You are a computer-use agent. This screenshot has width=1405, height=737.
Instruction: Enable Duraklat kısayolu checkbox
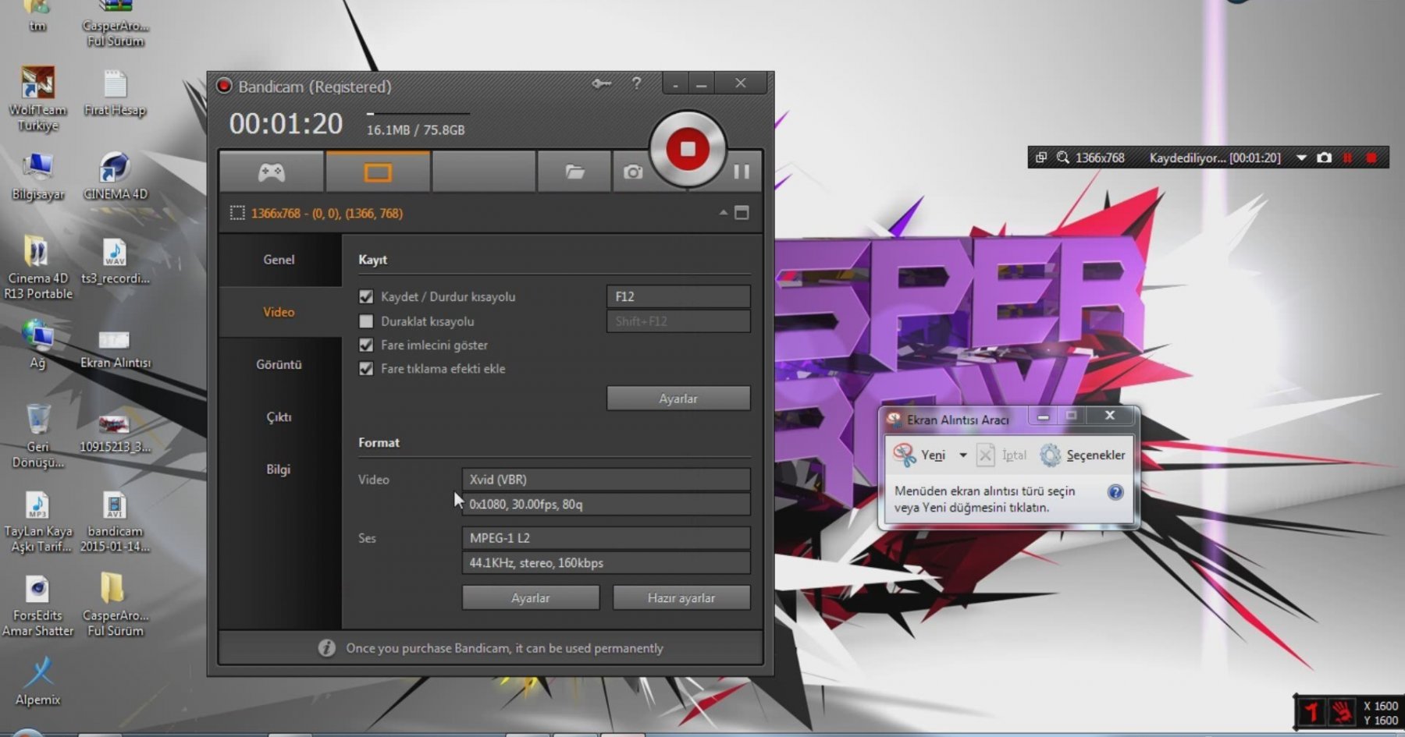(366, 321)
